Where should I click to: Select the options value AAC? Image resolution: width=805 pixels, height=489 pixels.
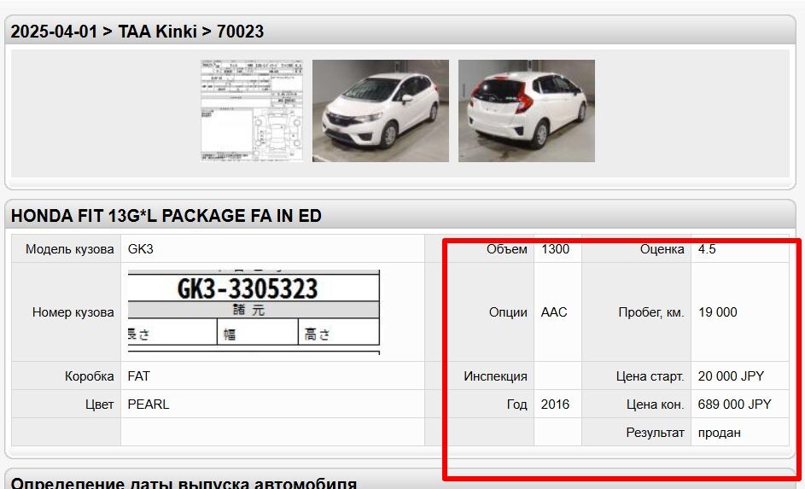coord(554,312)
